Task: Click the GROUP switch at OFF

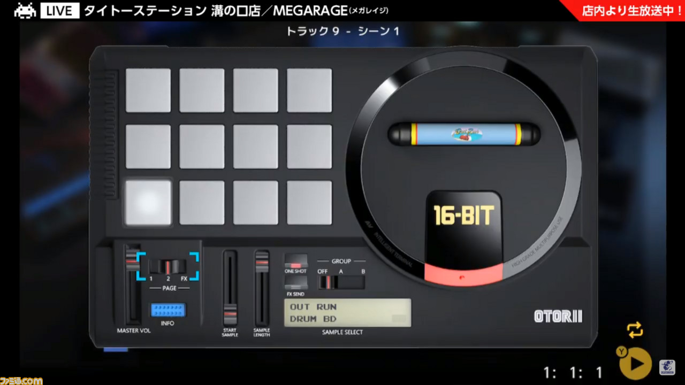Action: (x=322, y=272)
